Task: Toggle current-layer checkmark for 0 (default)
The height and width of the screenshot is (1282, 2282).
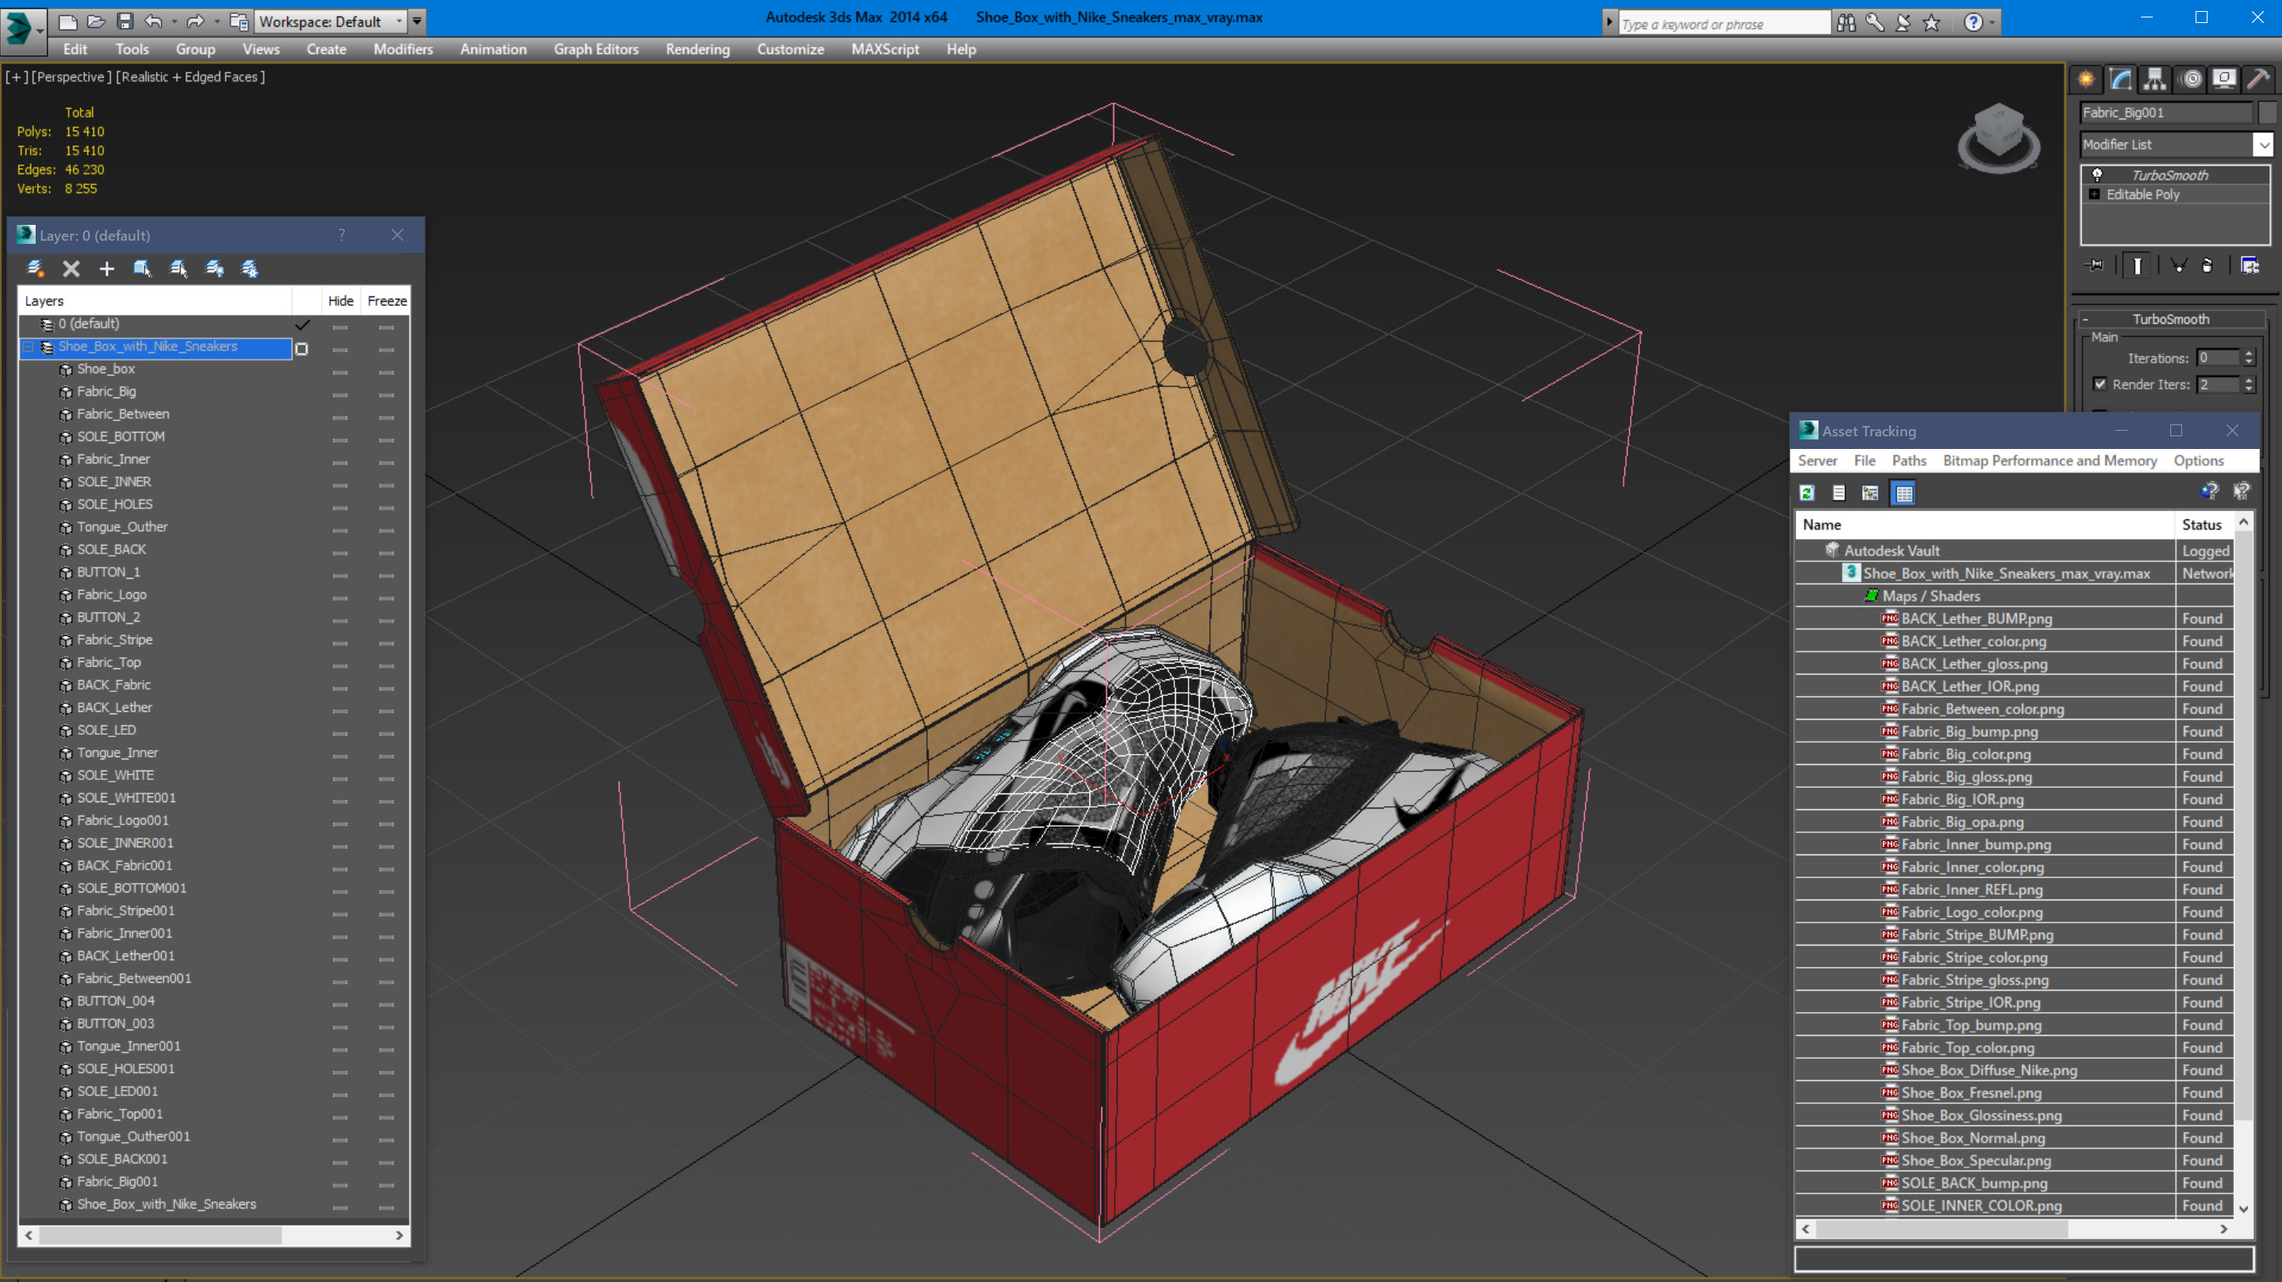Action: tap(302, 324)
